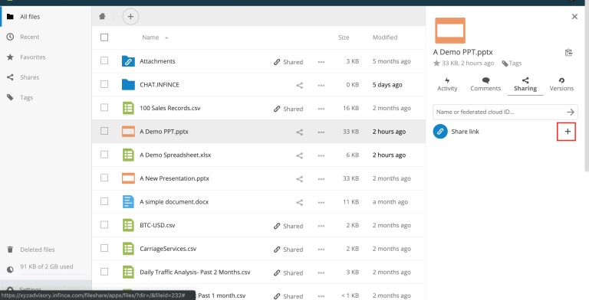Click the A Demo PPT.pptx presentation icon
Image resolution: width=589 pixels, height=300 pixels.
pyautogui.click(x=129, y=132)
